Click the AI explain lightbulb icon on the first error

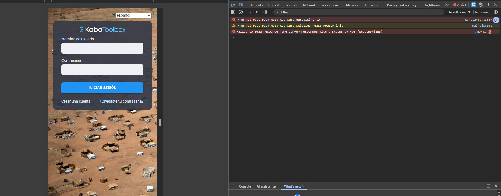(x=496, y=20)
